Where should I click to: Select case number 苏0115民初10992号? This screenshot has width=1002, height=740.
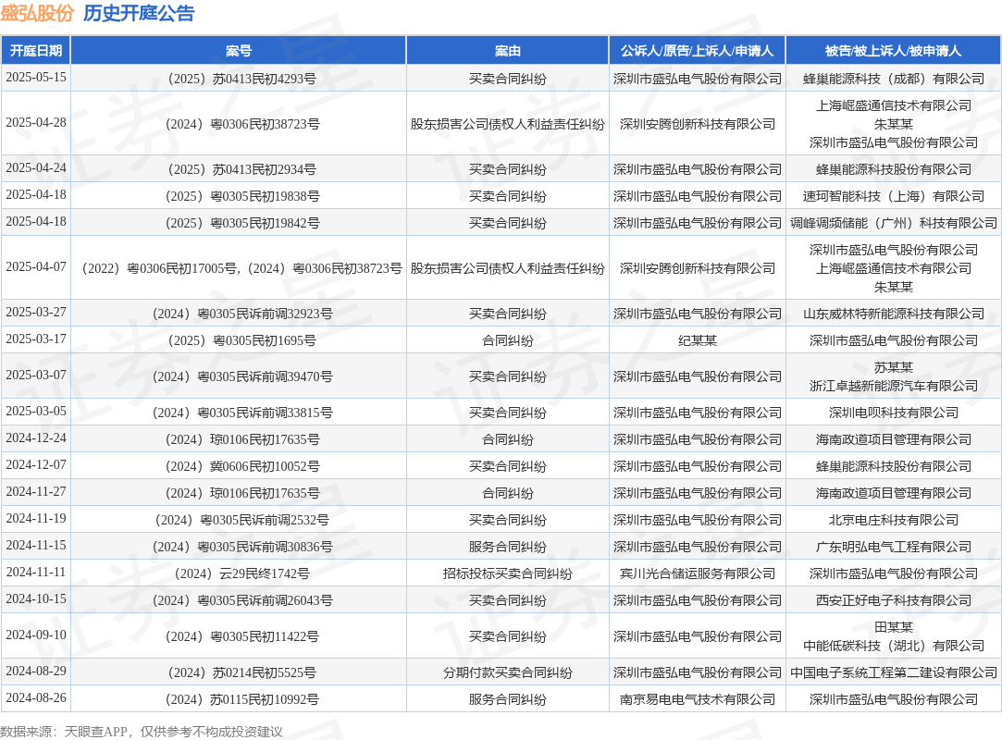coord(241,699)
